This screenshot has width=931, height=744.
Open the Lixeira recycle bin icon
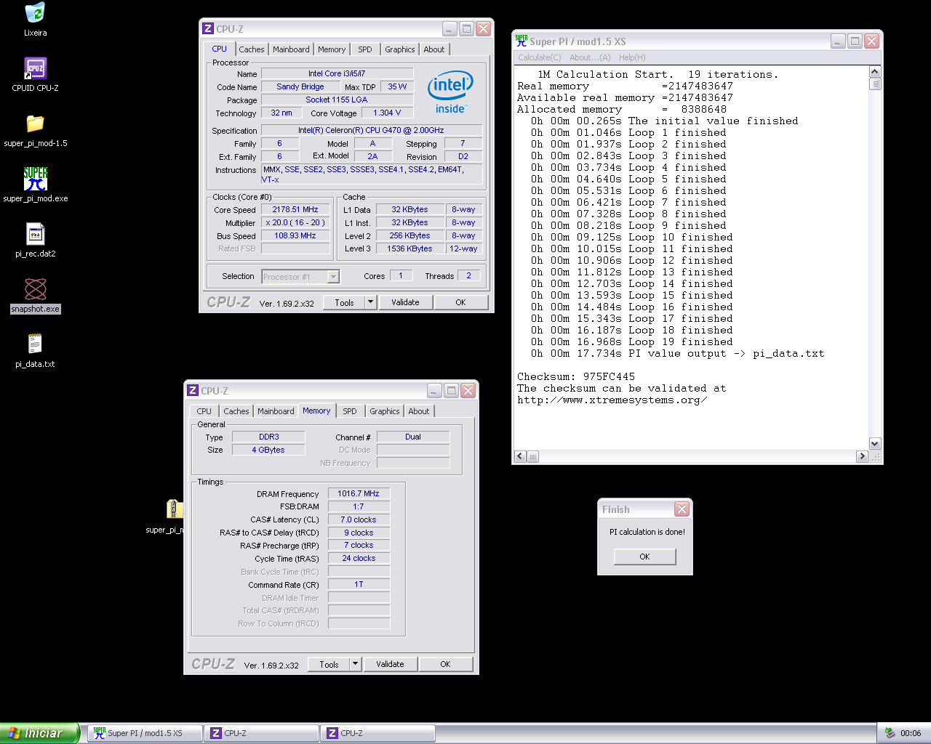[35, 13]
